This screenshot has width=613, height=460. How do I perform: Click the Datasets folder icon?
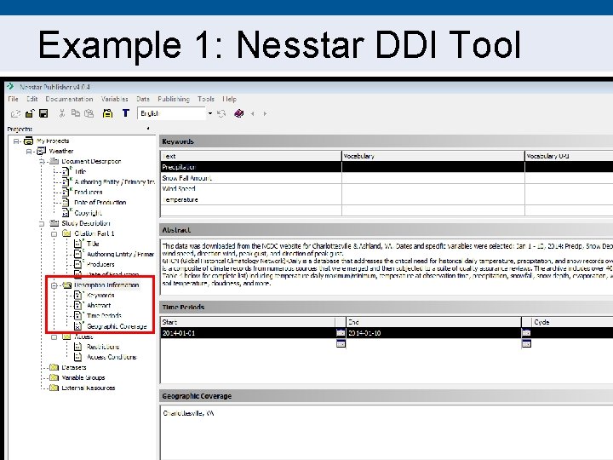coord(54,367)
